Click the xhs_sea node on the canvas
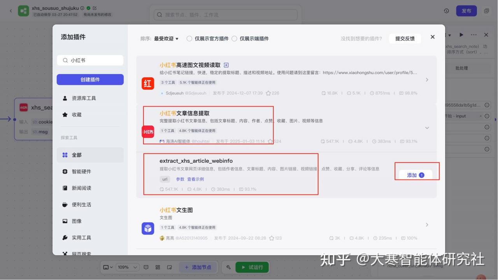This screenshot has width=498, height=280. click(x=33, y=119)
